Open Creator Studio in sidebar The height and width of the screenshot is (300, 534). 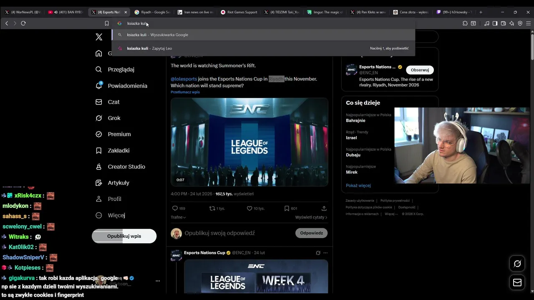pyautogui.click(x=121, y=167)
